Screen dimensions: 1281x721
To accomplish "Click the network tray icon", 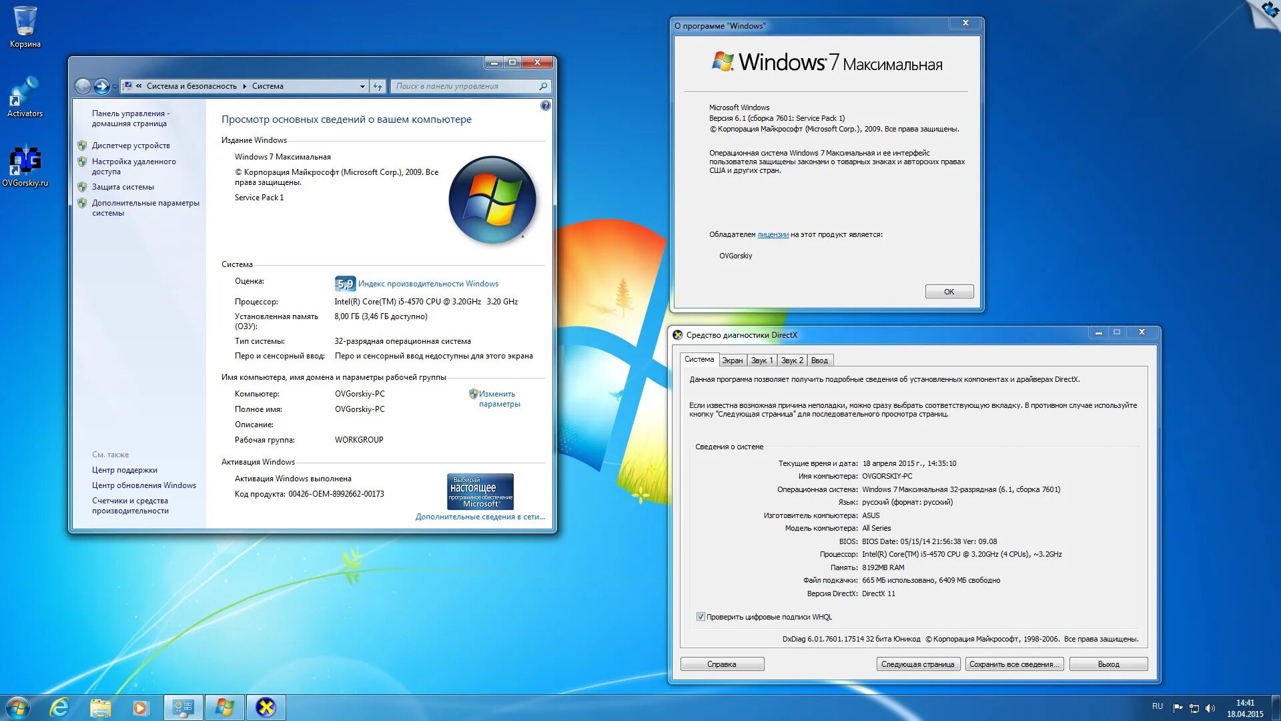I will coord(1194,708).
